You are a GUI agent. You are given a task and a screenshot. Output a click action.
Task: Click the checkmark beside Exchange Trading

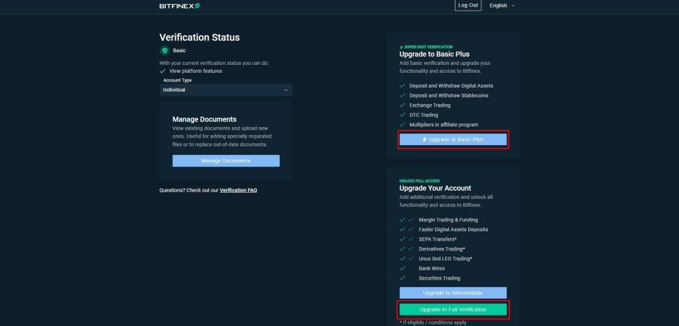pyautogui.click(x=402, y=105)
